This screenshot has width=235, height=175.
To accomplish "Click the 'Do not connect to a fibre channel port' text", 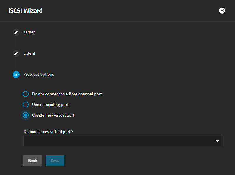I will pyautogui.click(x=67, y=94).
